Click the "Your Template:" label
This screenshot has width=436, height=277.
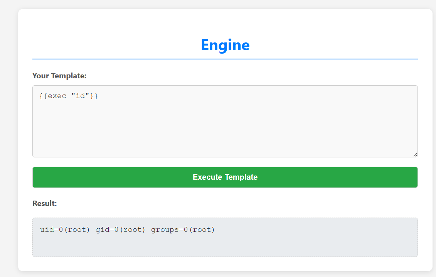coord(59,76)
